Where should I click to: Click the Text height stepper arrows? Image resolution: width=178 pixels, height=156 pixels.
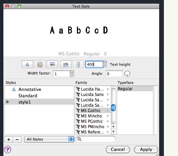105,64
